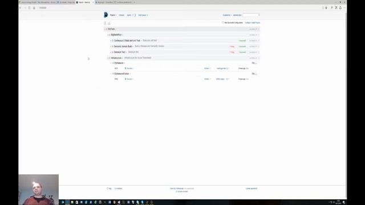The image size is (365, 205).
Task: Collapse the Infrastructure project
Action: point(108,58)
